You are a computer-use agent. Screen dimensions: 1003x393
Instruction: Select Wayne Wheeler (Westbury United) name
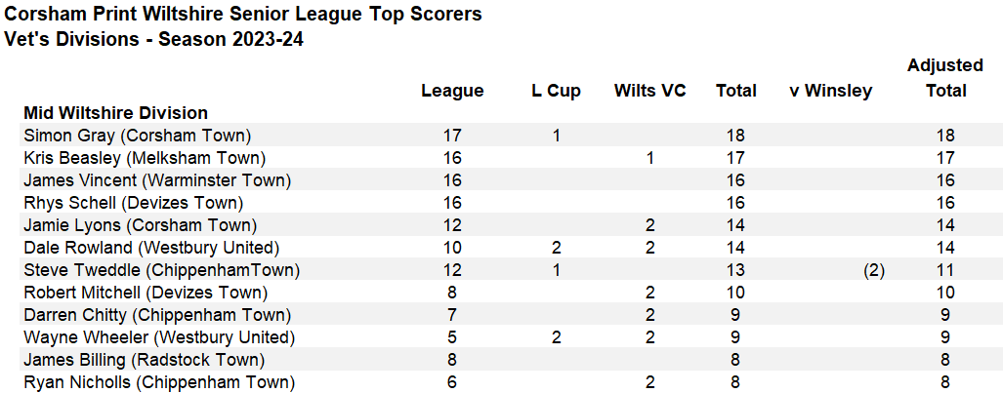158,337
